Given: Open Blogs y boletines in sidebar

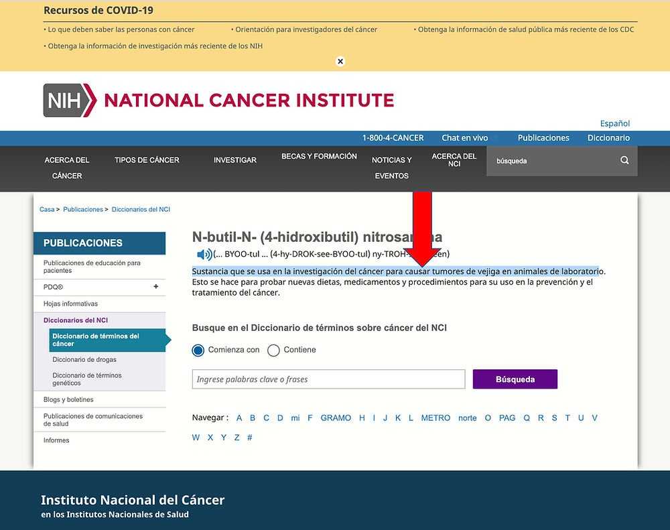Looking at the screenshot, I should tap(68, 399).
